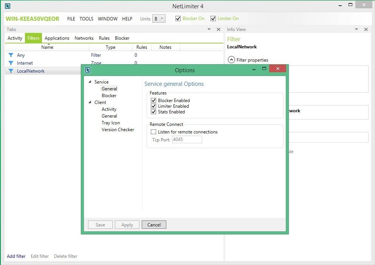Close the Tabs panel with its X
The height and width of the screenshot is (265, 375).
[218, 29]
